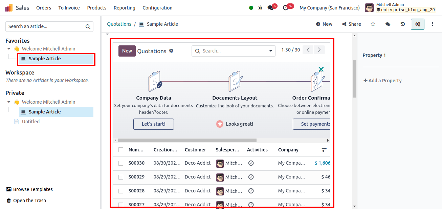
Task: Open the My Company (San Francisco) switcher
Action: (330, 8)
